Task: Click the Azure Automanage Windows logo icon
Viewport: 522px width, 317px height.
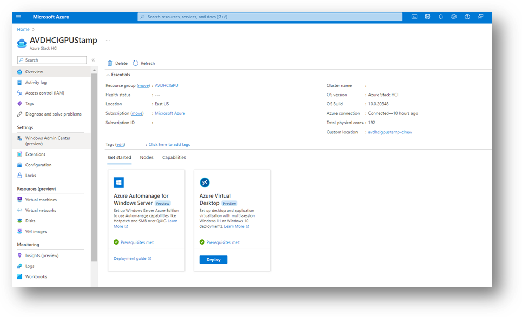Action: pyautogui.click(x=118, y=183)
